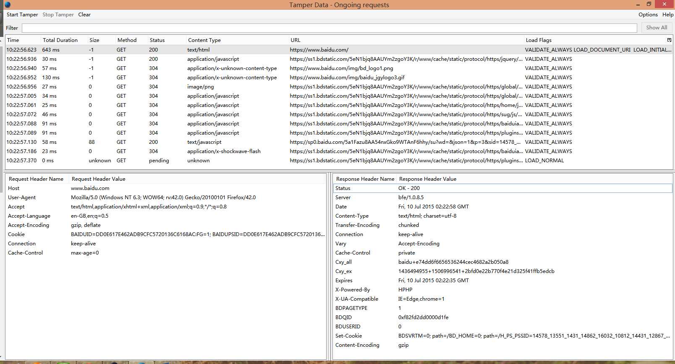Sort by the URL column header
Viewport: 675px width, 364px height.
pyautogui.click(x=406, y=40)
